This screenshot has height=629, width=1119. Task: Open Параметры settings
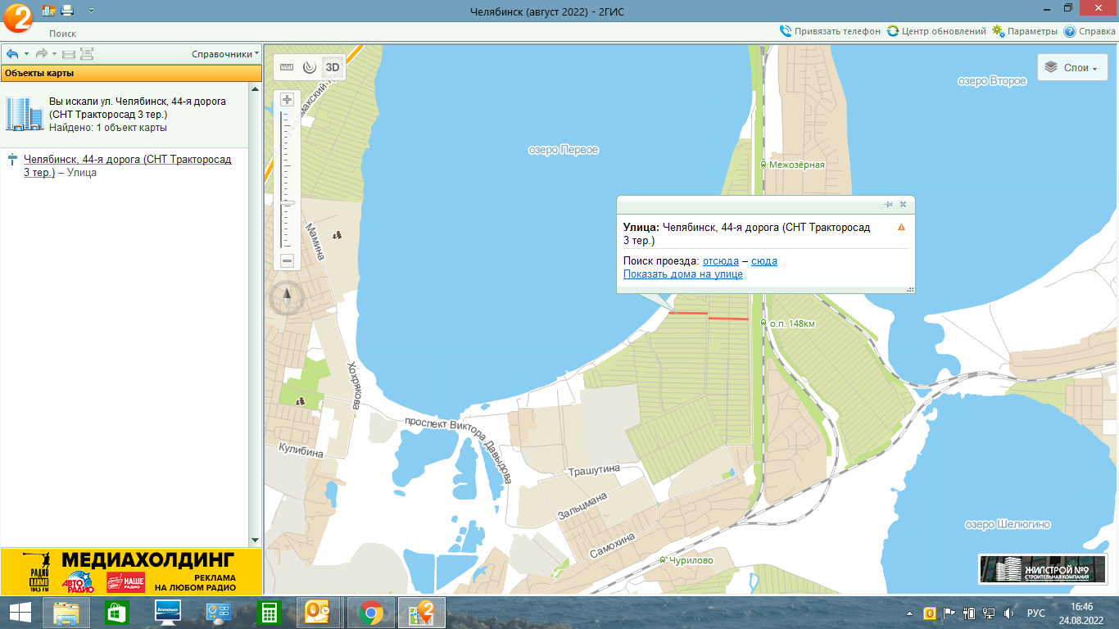1025,31
